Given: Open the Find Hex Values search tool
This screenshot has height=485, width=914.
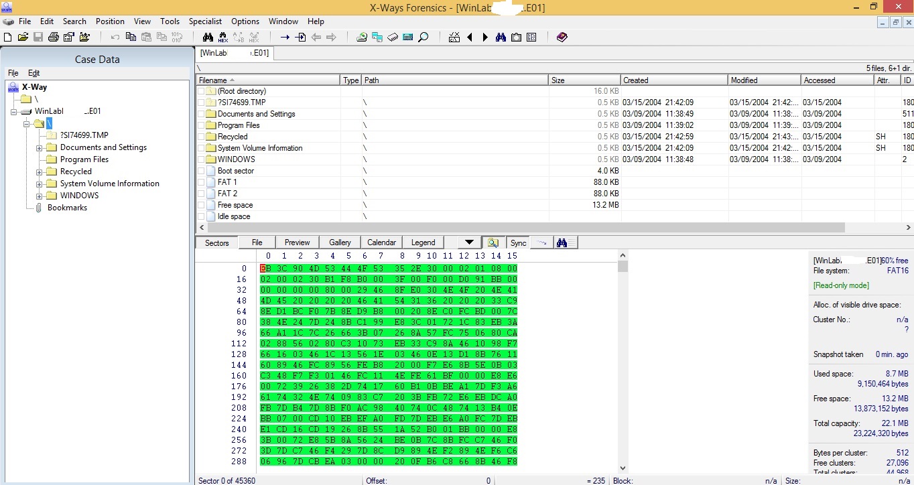Looking at the screenshot, I should (x=223, y=37).
